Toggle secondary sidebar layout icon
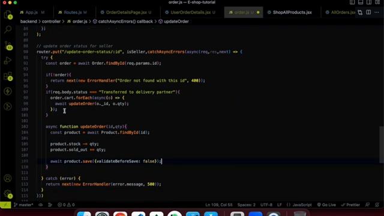 point(369,2)
